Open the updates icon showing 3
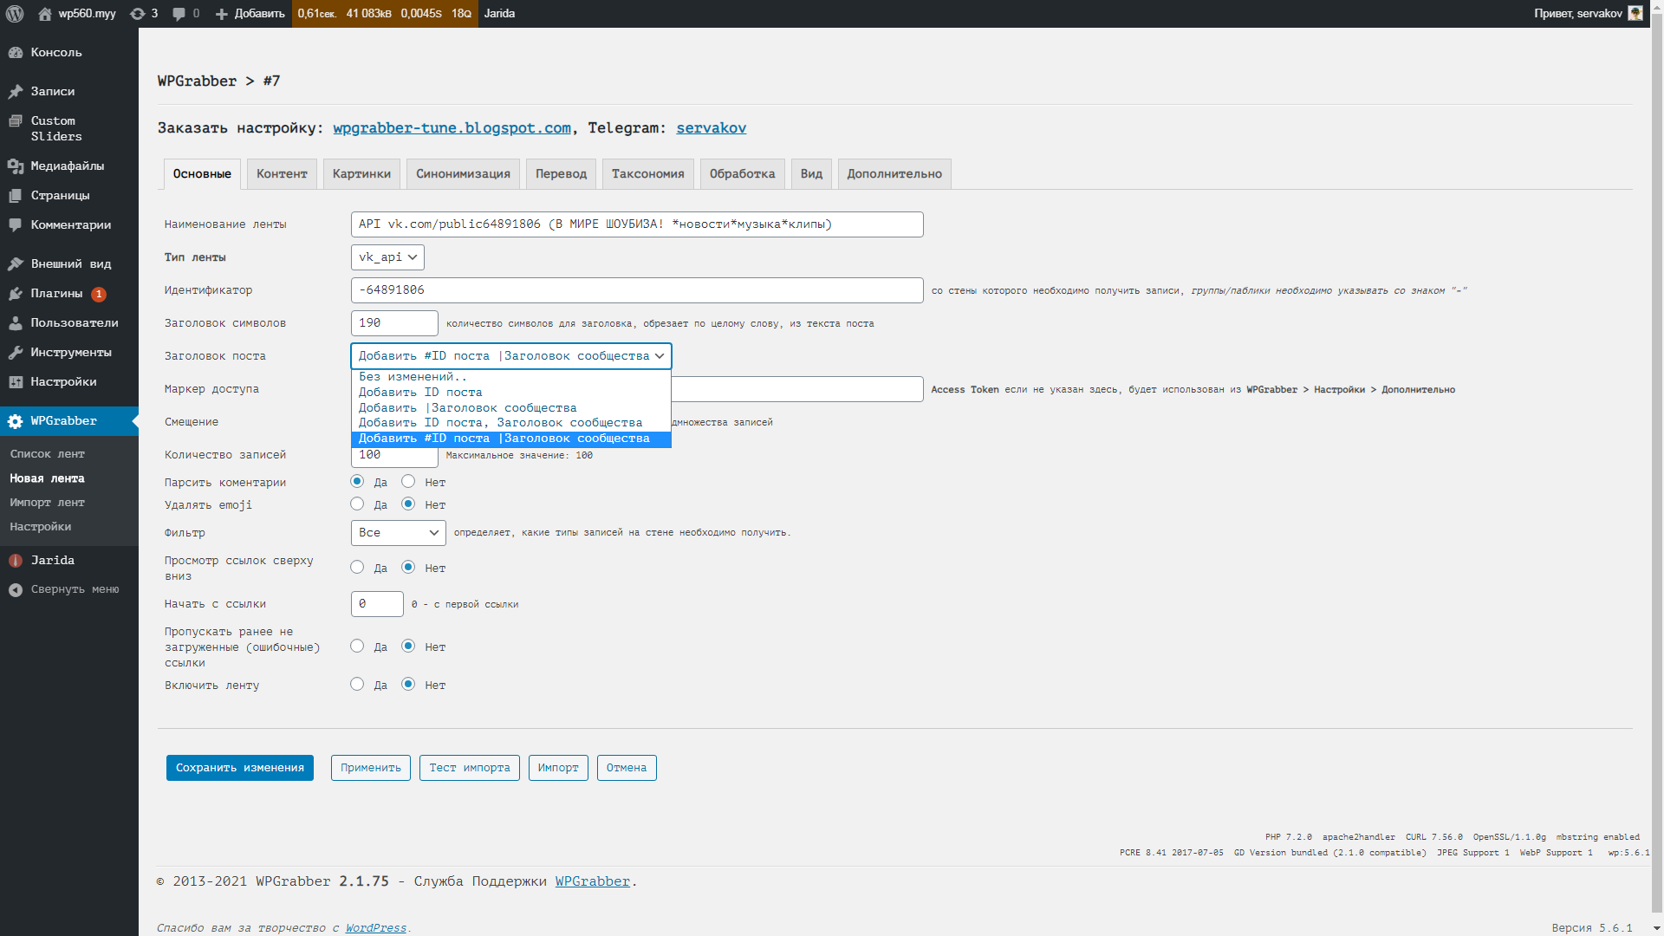This screenshot has height=936, width=1664. click(137, 14)
